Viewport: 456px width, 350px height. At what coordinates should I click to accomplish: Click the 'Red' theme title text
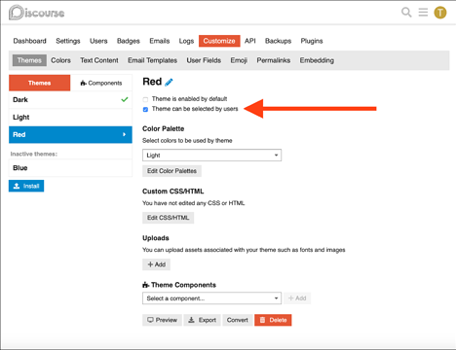point(152,82)
